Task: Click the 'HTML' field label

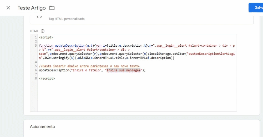Action: pos(34,31)
